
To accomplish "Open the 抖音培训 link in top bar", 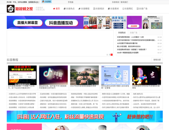I will pyautogui.click(x=116, y=2).
